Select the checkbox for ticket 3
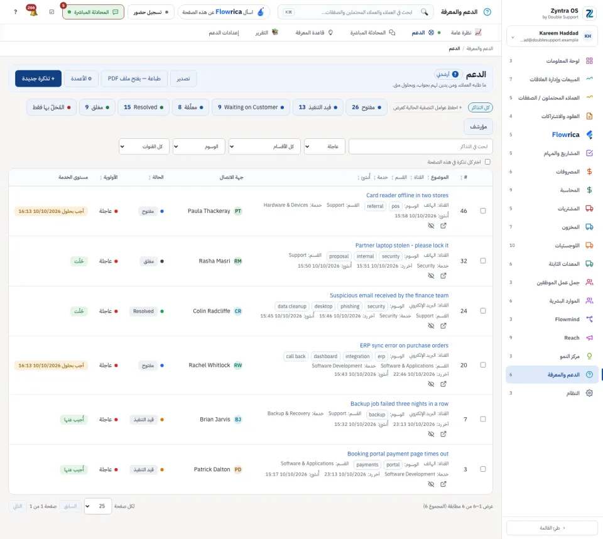Screen dimensions: 603x539 tap(483, 469)
